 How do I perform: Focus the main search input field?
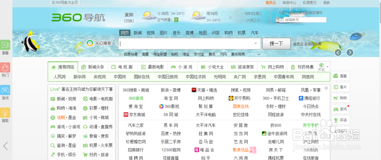pyautogui.click(x=189, y=44)
